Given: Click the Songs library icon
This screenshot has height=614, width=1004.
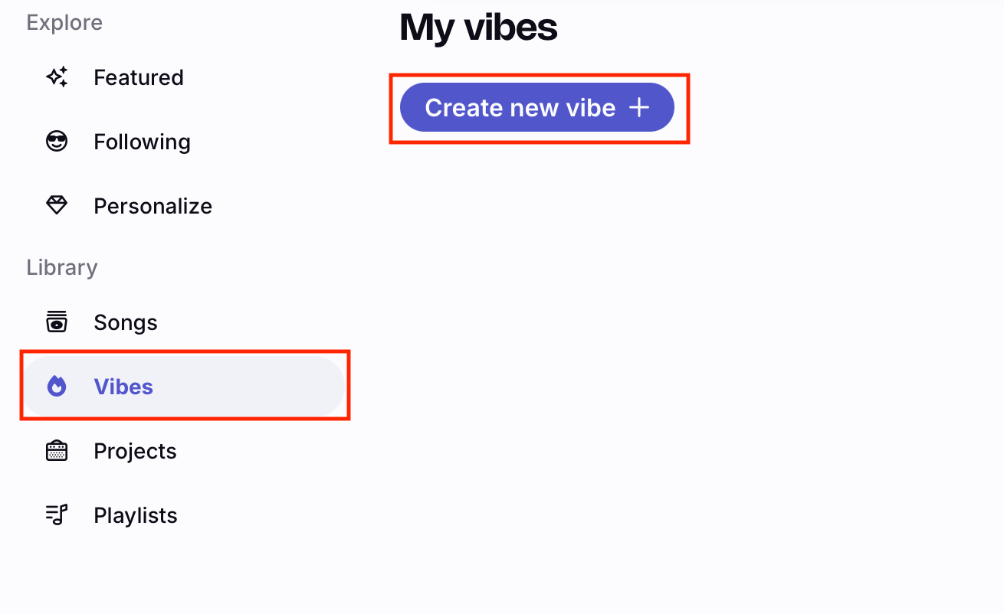Looking at the screenshot, I should click(x=57, y=322).
